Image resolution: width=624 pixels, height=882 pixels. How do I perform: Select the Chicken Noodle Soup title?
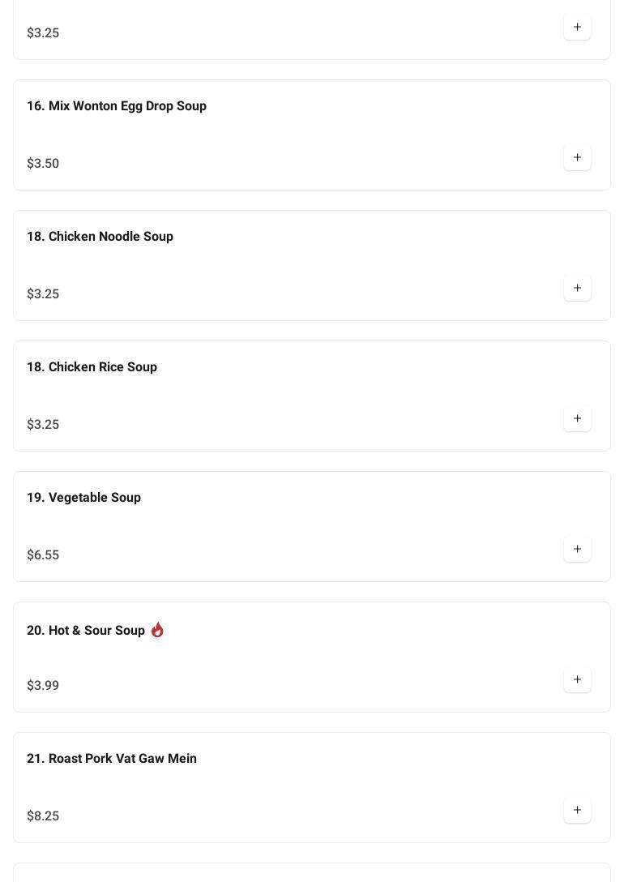tap(100, 237)
